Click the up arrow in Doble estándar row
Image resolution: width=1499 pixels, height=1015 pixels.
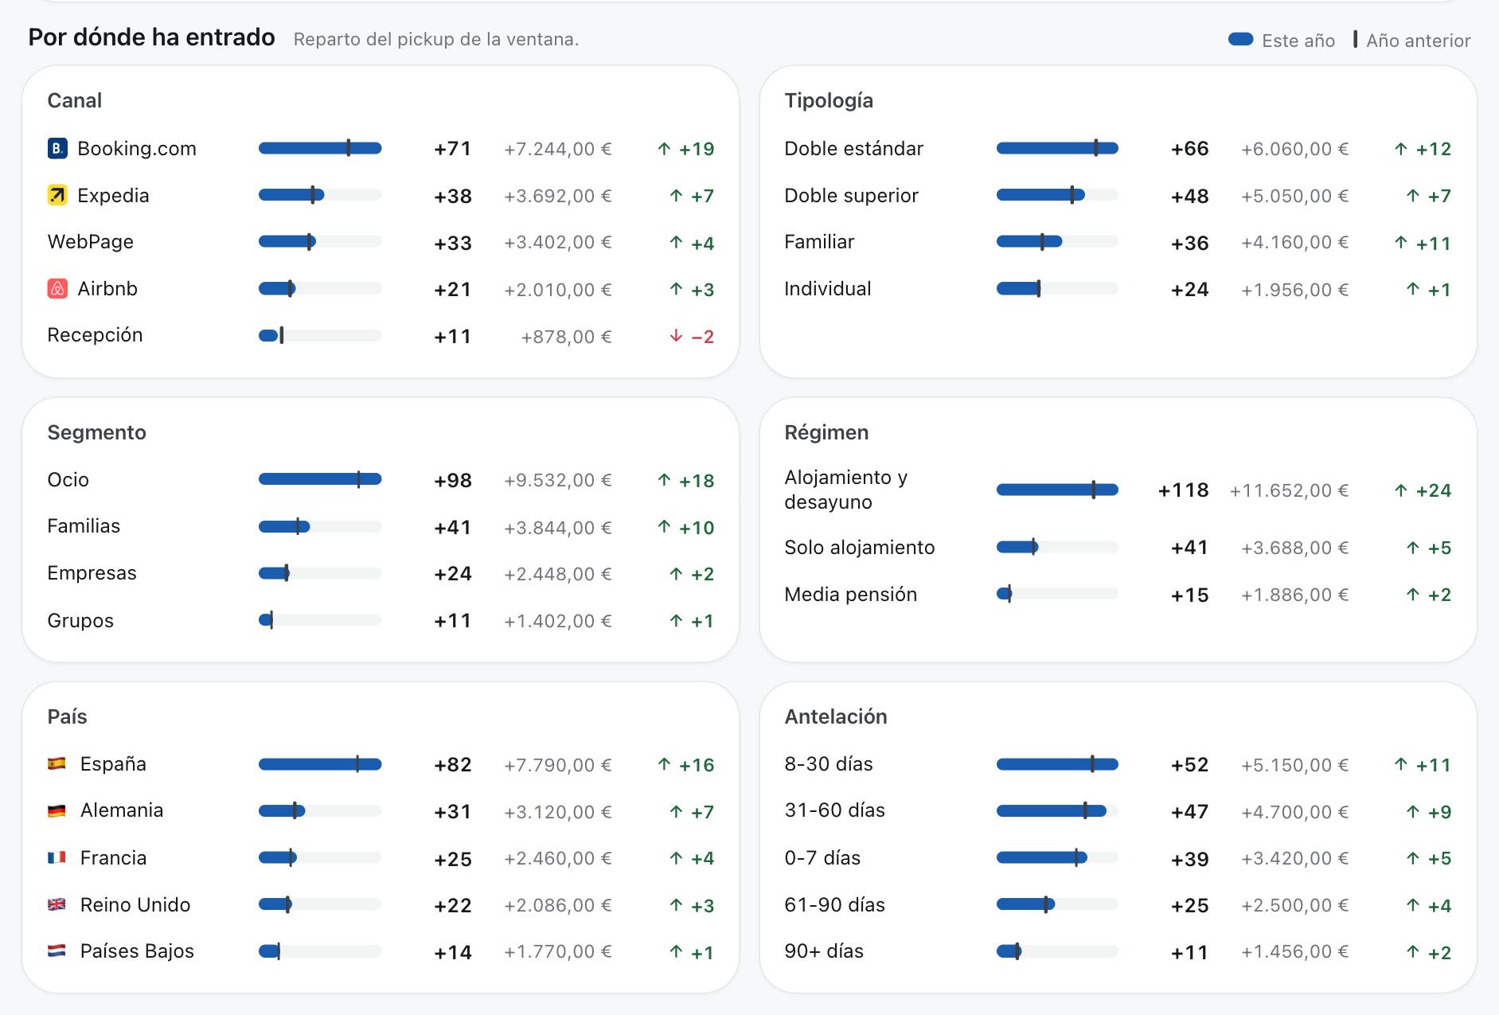[1401, 149]
